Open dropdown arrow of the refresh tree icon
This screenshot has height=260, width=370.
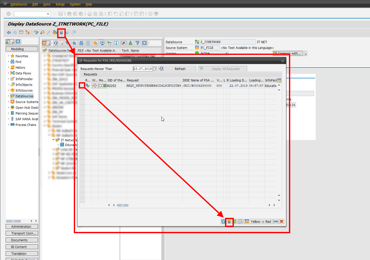tap(62, 43)
